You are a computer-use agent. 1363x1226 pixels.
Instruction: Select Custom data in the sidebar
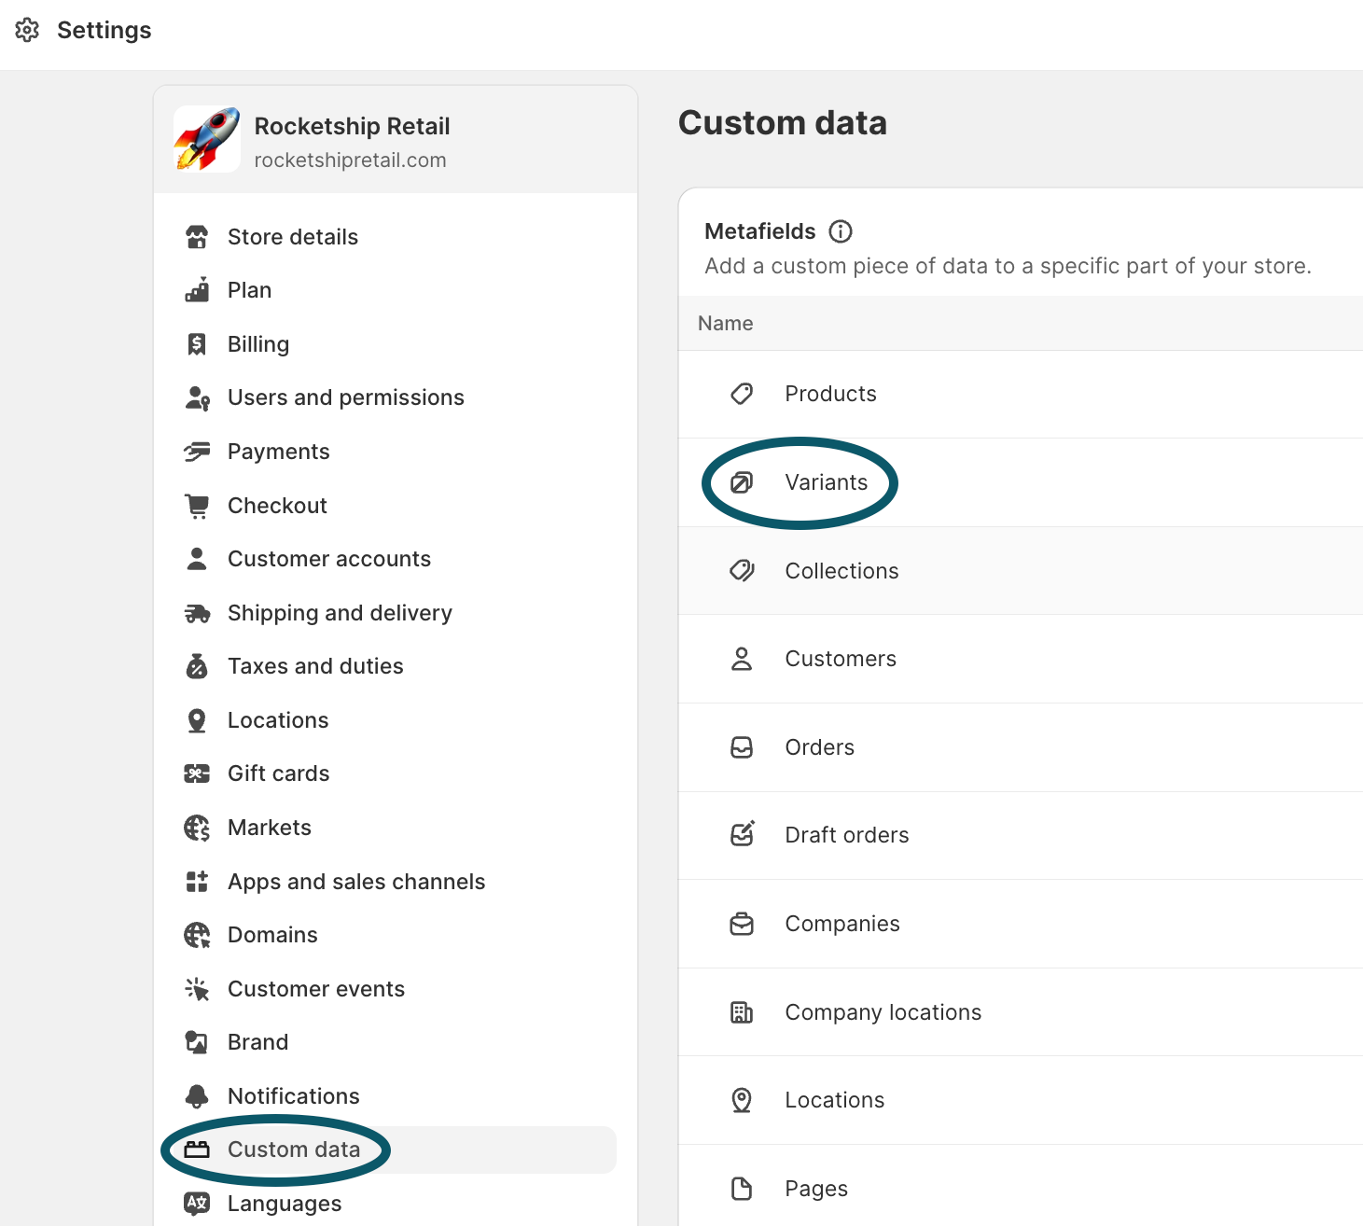[x=293, y=1149]
